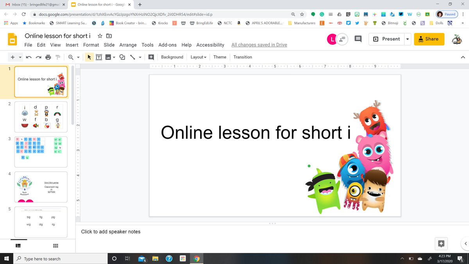Click the Paused Chrome profile button

[x=446, y=14]
